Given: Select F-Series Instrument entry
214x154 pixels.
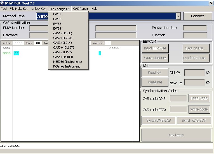Looking at the screenshot, I should [68, 66].
